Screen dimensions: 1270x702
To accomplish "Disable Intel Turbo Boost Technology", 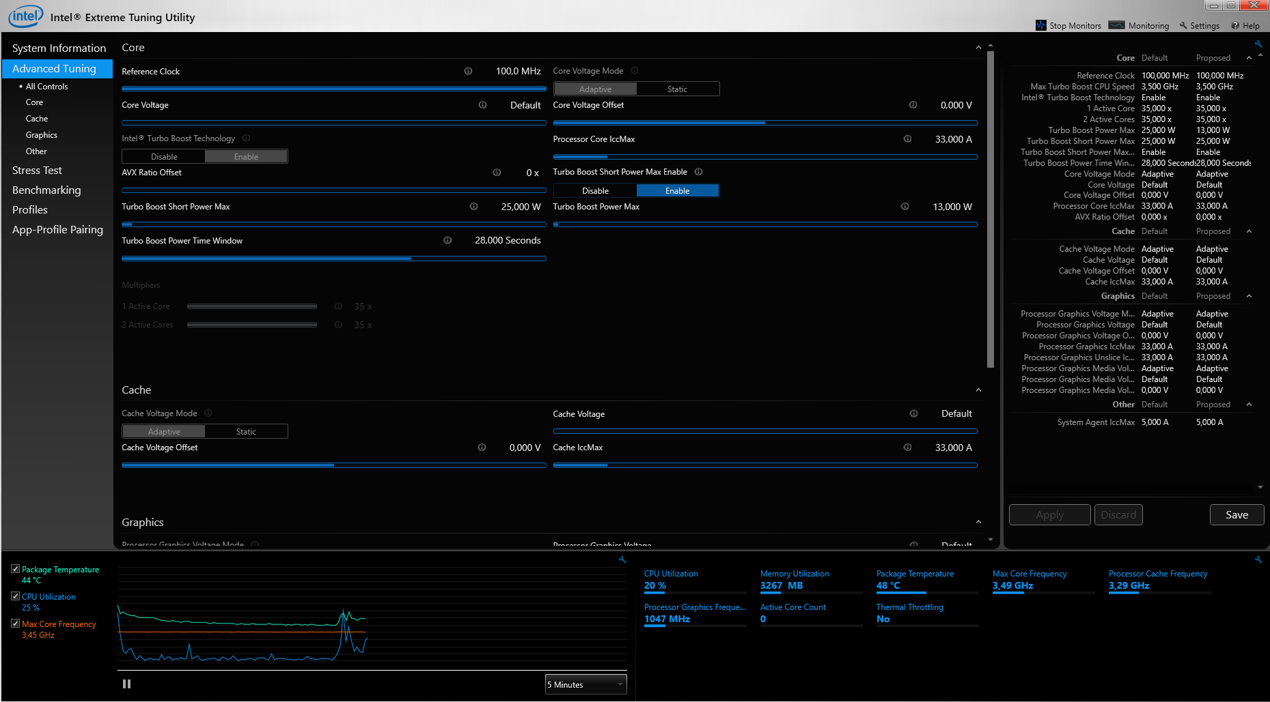I will (164, 157).
